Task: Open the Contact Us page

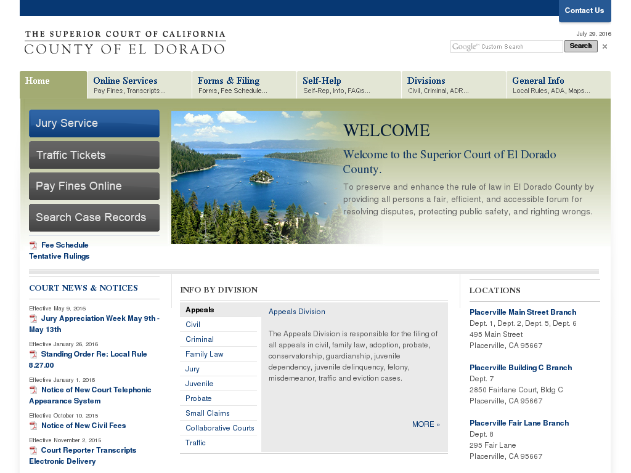Action: click(585, 10)
